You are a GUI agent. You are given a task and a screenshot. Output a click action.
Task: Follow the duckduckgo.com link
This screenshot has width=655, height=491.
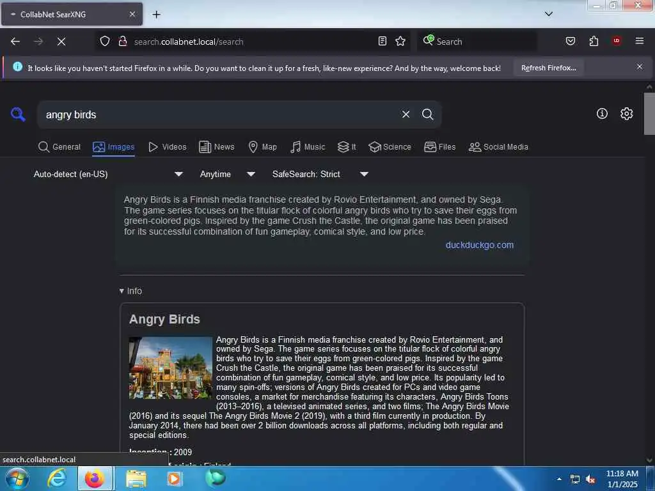[x=479, y=245]
